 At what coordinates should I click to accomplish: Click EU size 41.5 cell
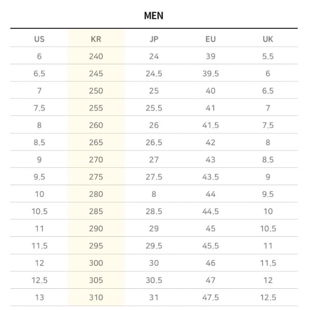click(x=210, y=125)
